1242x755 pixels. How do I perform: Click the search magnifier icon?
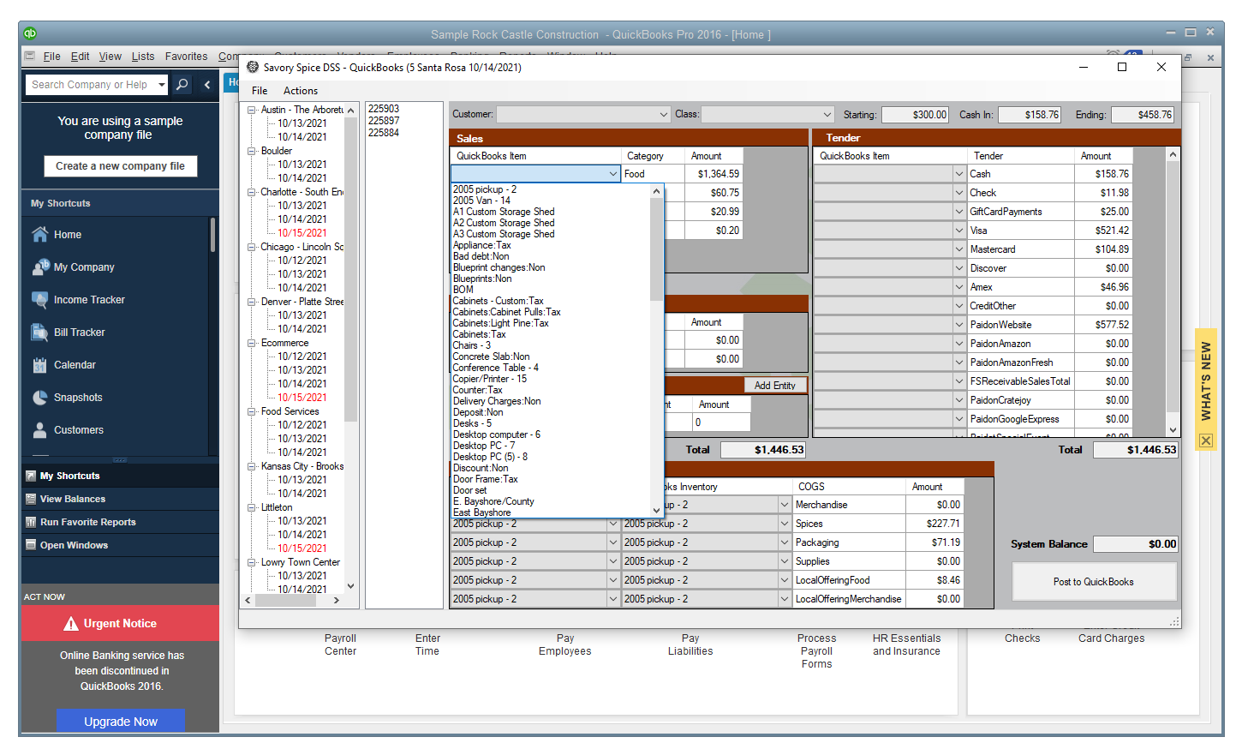pyautogui.click(x=182, y=85)
